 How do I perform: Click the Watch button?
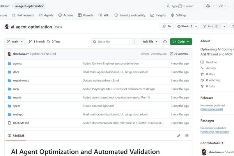[185, 27]
